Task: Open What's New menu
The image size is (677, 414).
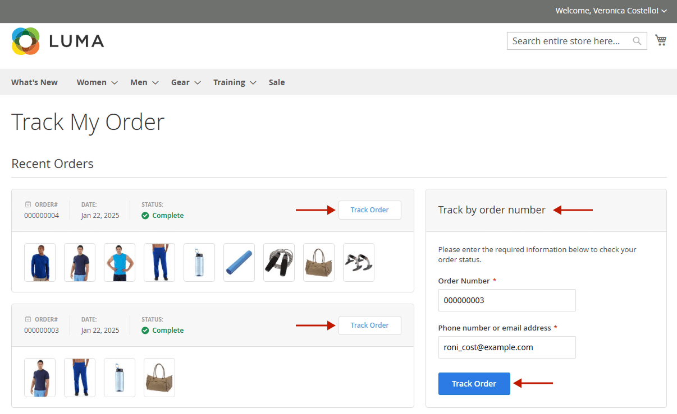Action: (x=34, y=82)
